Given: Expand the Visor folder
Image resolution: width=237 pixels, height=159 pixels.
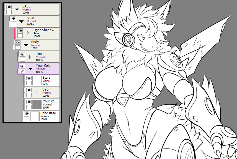Looking at the screenshot, I should coord(37,93).
